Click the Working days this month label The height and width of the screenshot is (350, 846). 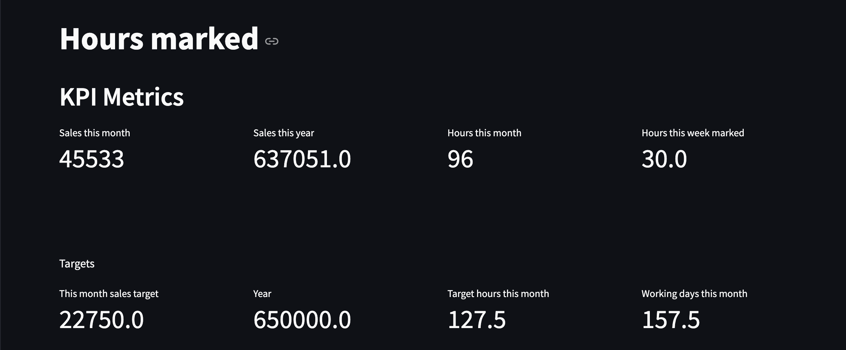[x=694, y=294]
